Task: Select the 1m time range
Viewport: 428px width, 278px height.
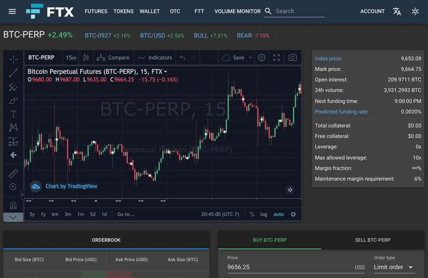Action: point(81,214)
